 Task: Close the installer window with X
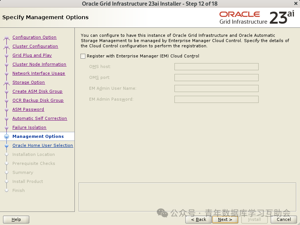(295, 3)
